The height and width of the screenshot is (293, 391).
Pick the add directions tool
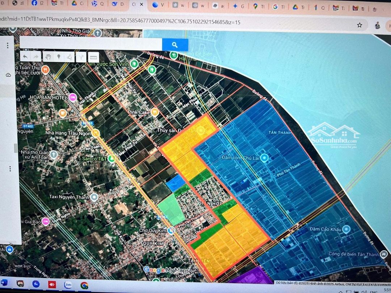click(x=81, y=57)
